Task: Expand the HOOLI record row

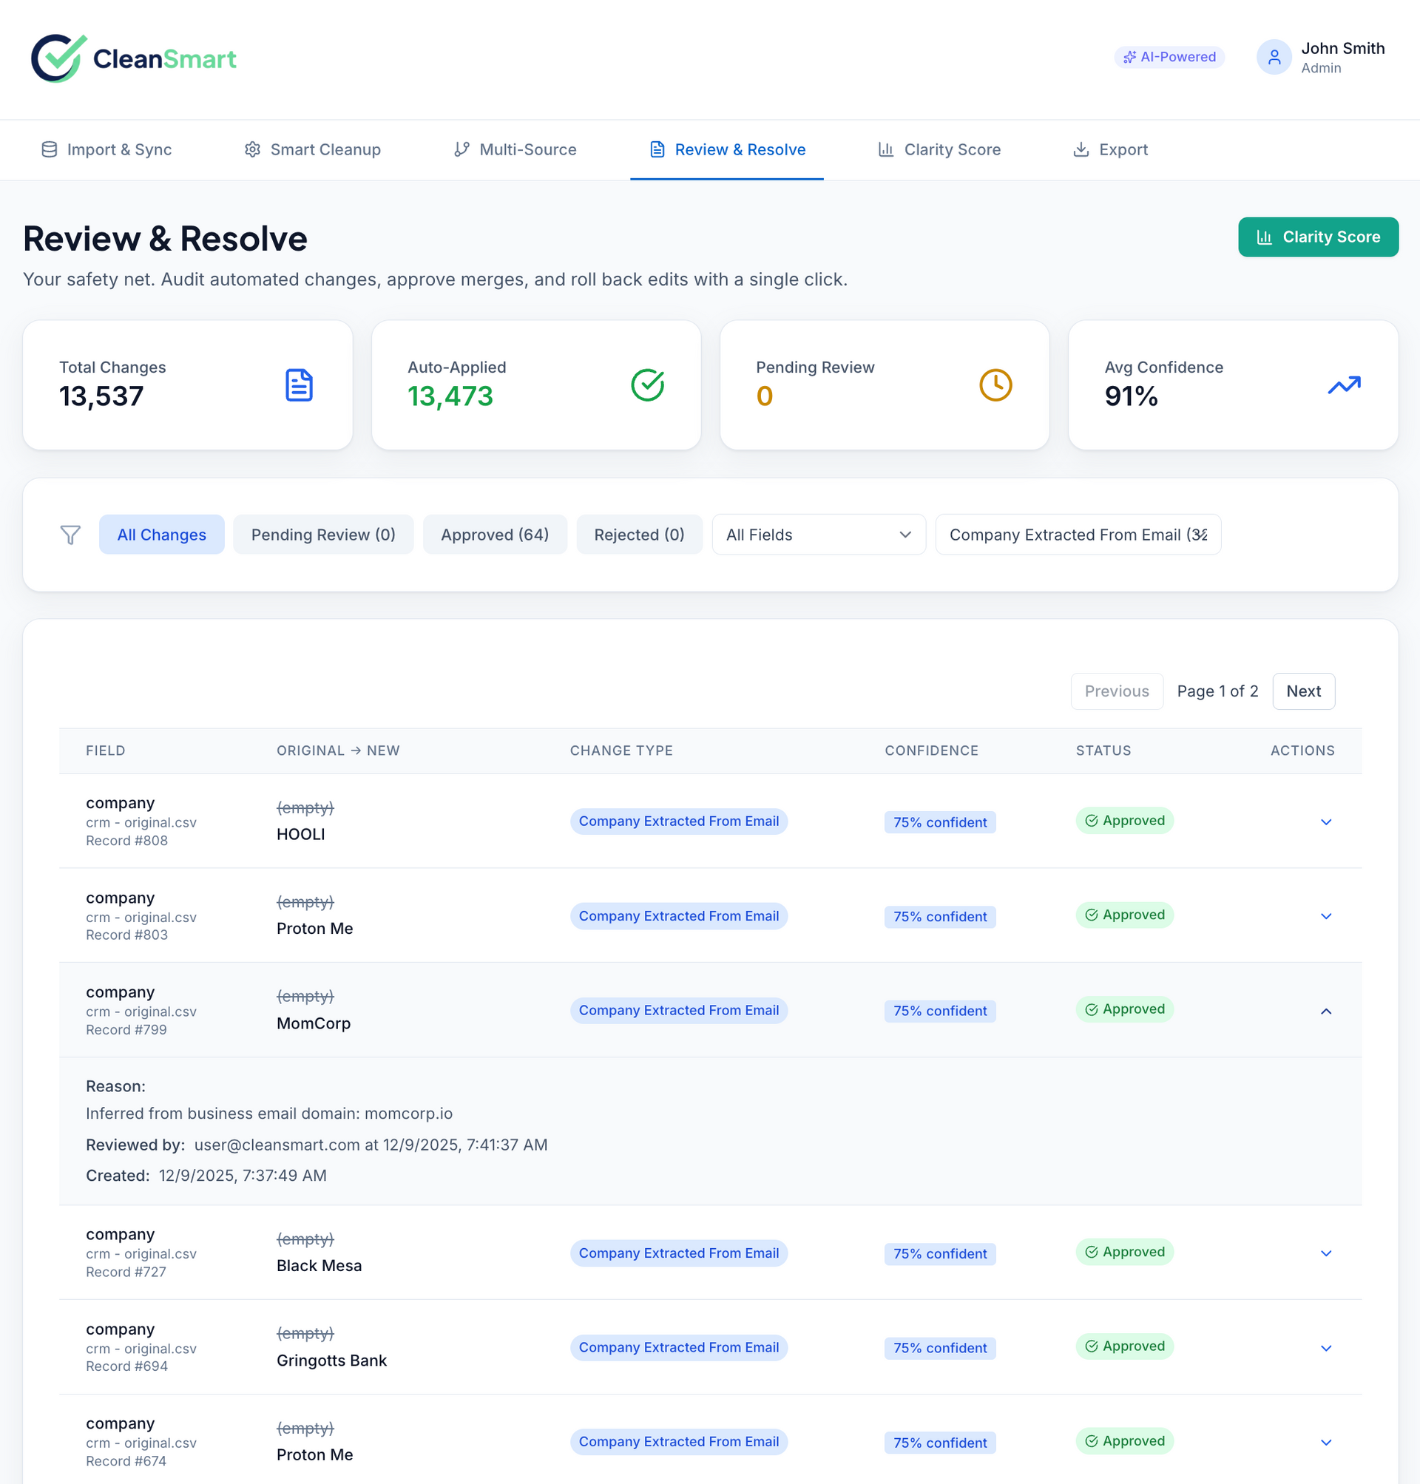Action: coord(1325,821)
